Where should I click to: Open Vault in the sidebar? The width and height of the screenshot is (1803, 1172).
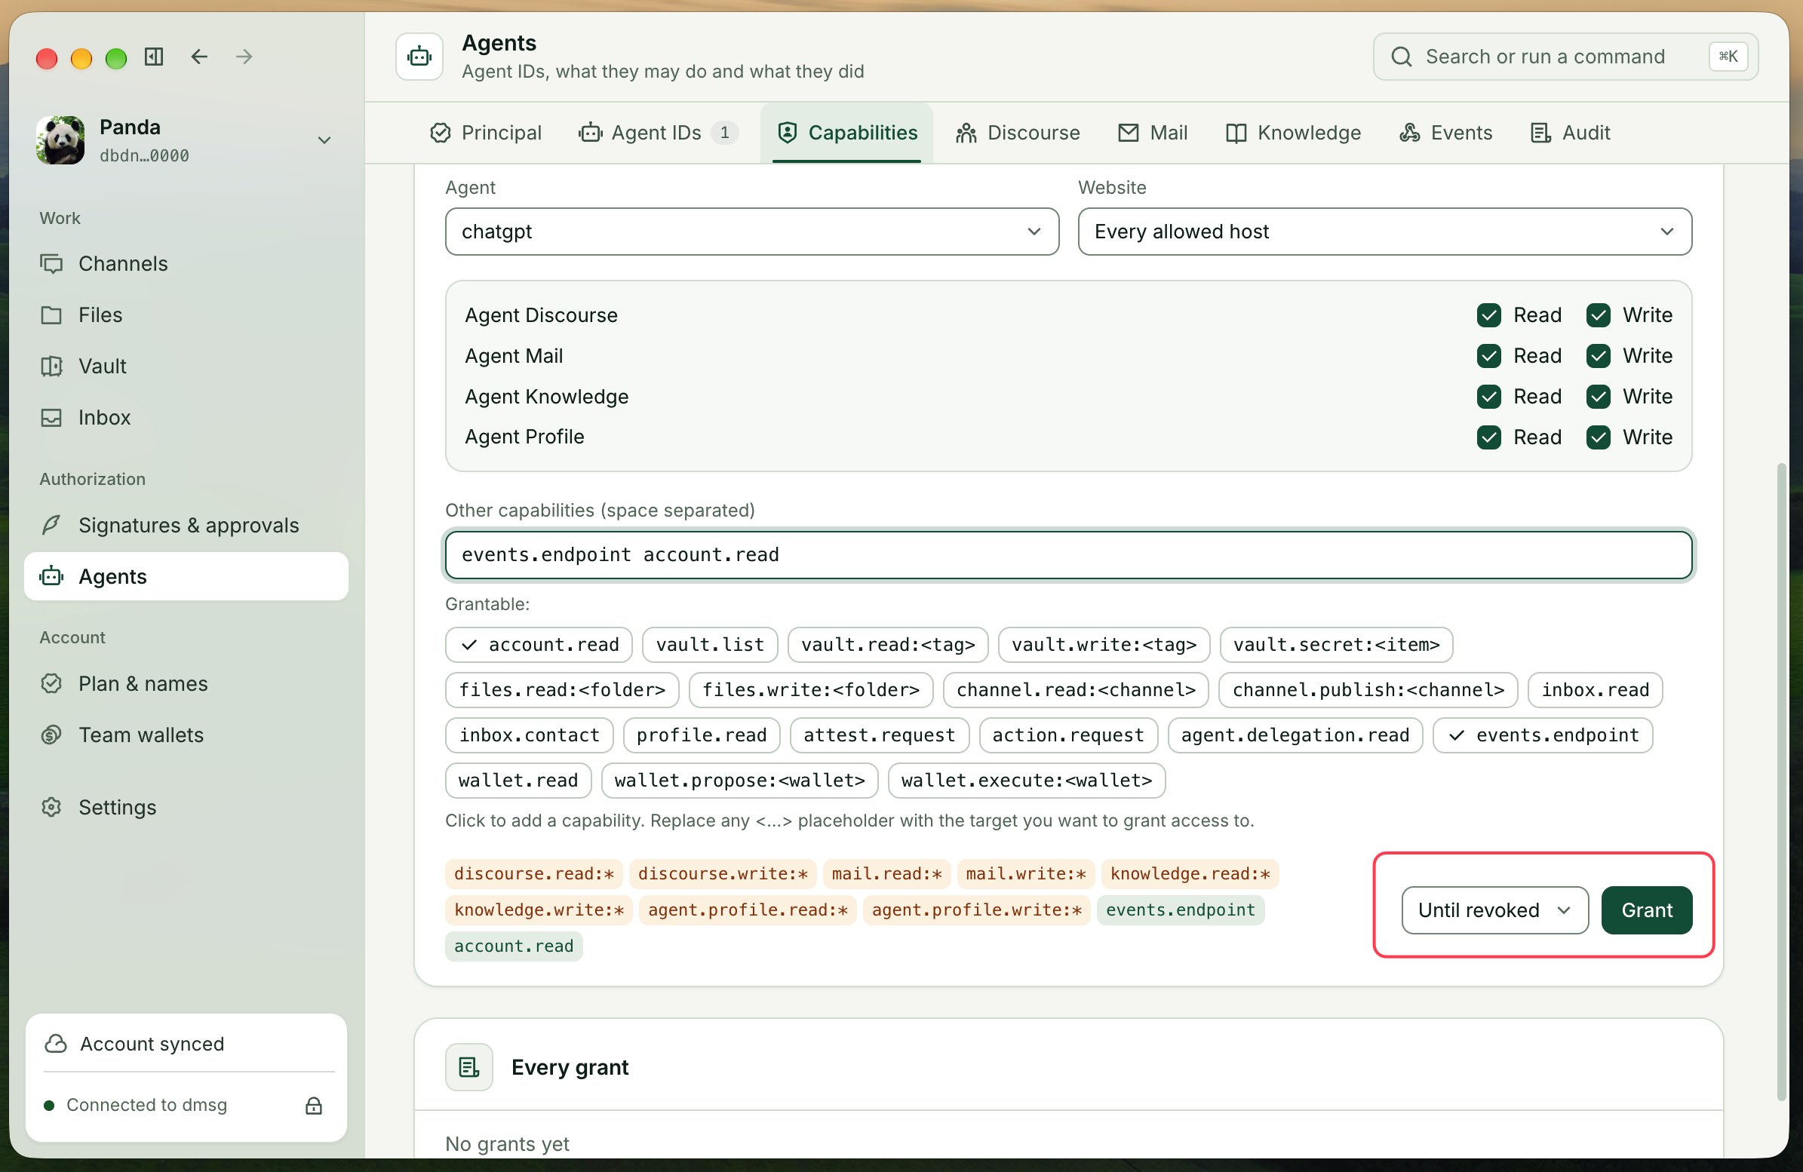pos(186,366)
